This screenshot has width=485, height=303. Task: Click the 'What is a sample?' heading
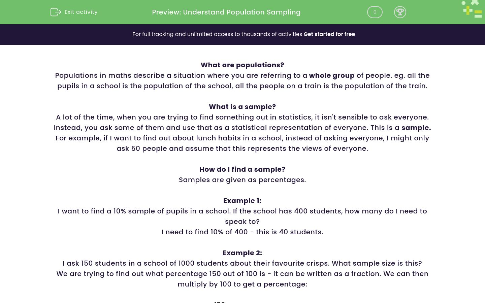[242, 107]
